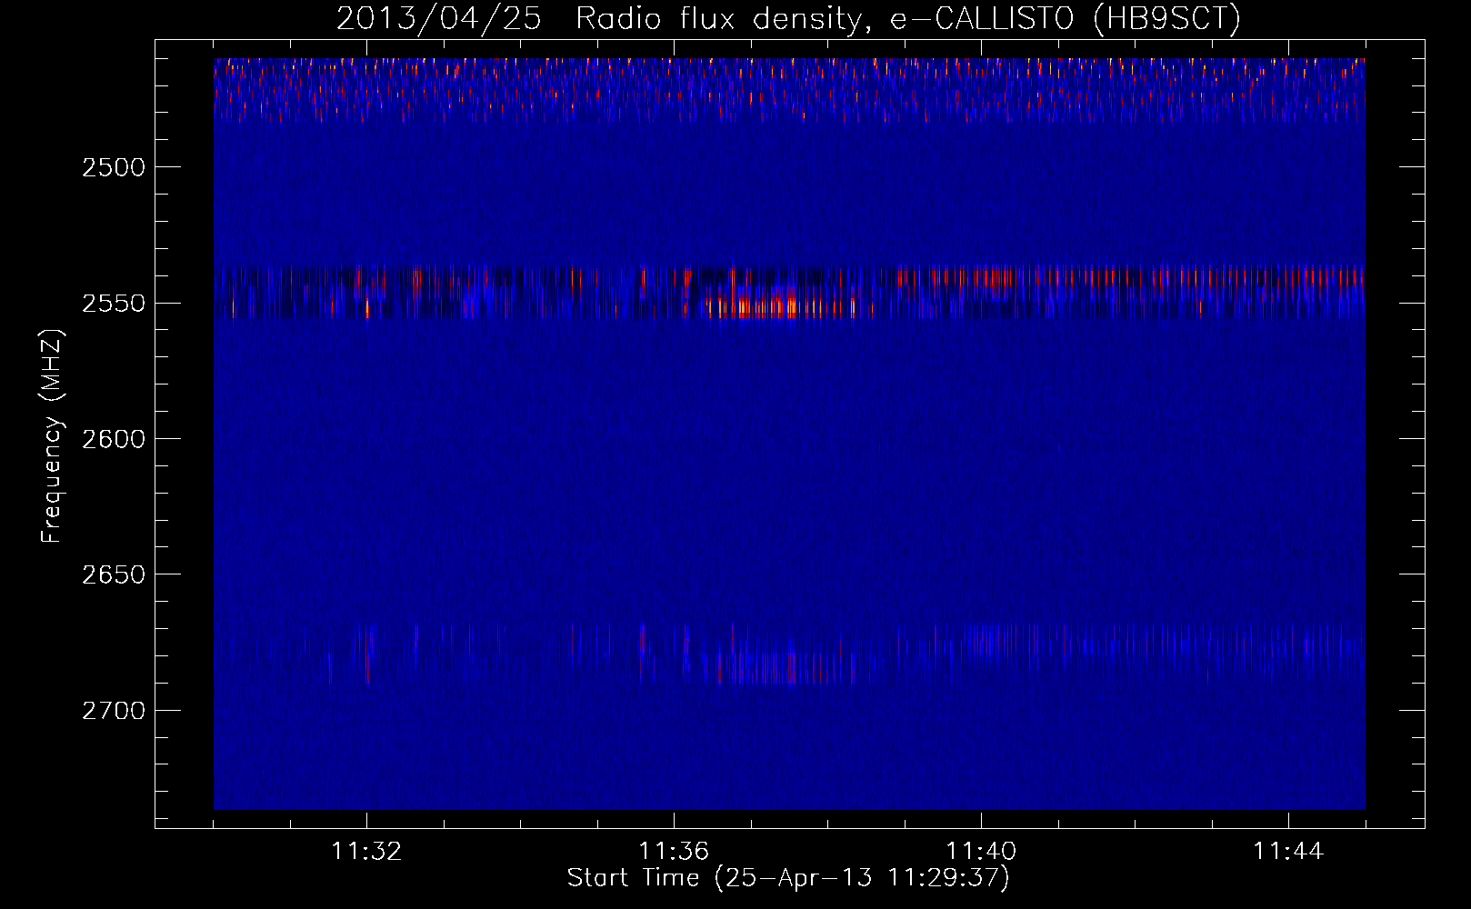Viewport: 1471px width, 909px height.
Task: Click the 'Frequency (MHZ)' axis label
Action: point(52,436)
